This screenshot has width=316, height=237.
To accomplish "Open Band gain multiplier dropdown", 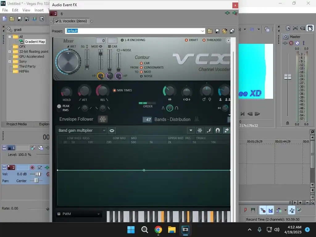I will click(x=104, y=131).
